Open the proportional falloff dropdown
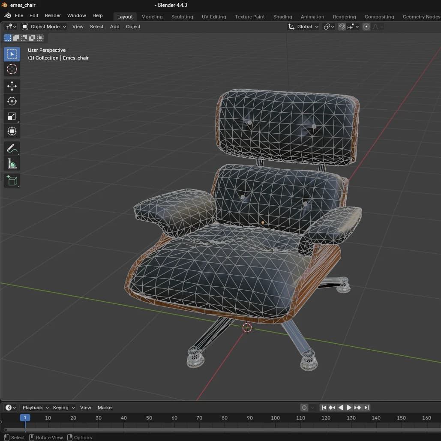Image resolution: width=441 pixels, height=441 pixels. [378, 27]
